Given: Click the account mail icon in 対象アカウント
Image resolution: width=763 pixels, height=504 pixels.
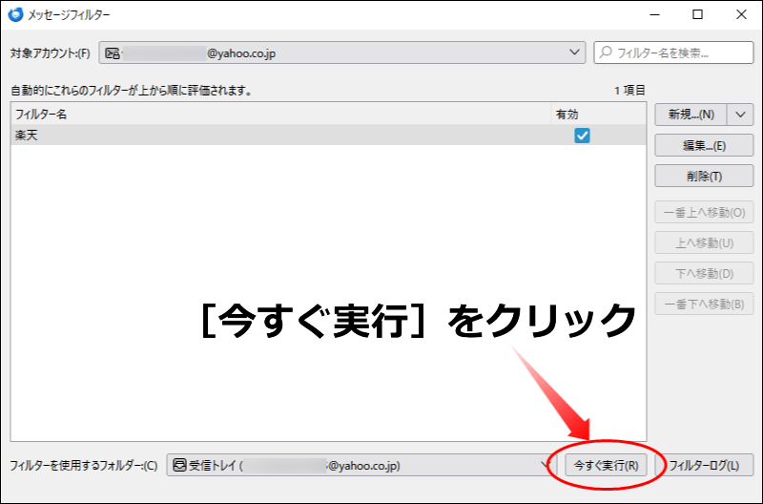Looking at the screenshot, I should coord(113,53).
